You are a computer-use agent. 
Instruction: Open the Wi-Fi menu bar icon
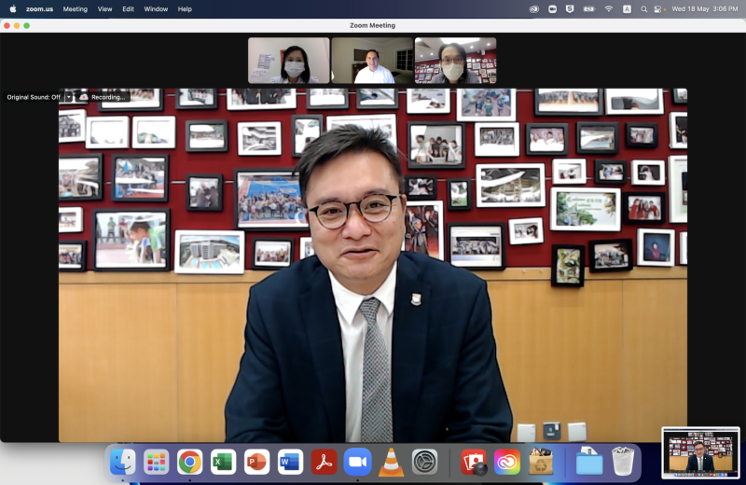point(609,9)
